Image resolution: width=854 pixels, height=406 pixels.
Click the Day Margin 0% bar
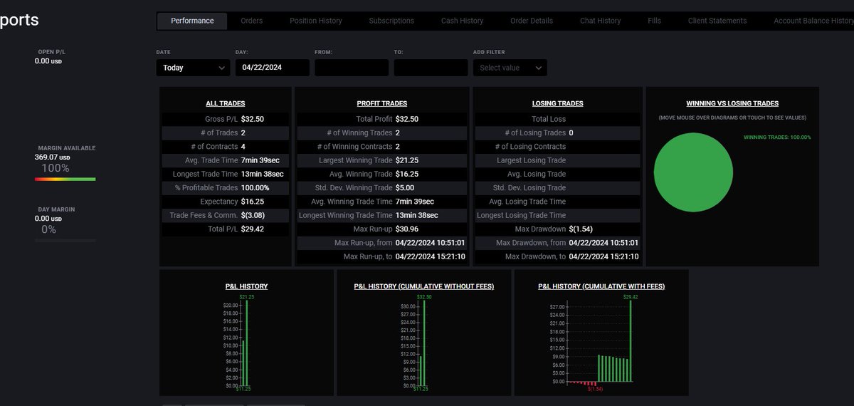[x=65, y=241]
